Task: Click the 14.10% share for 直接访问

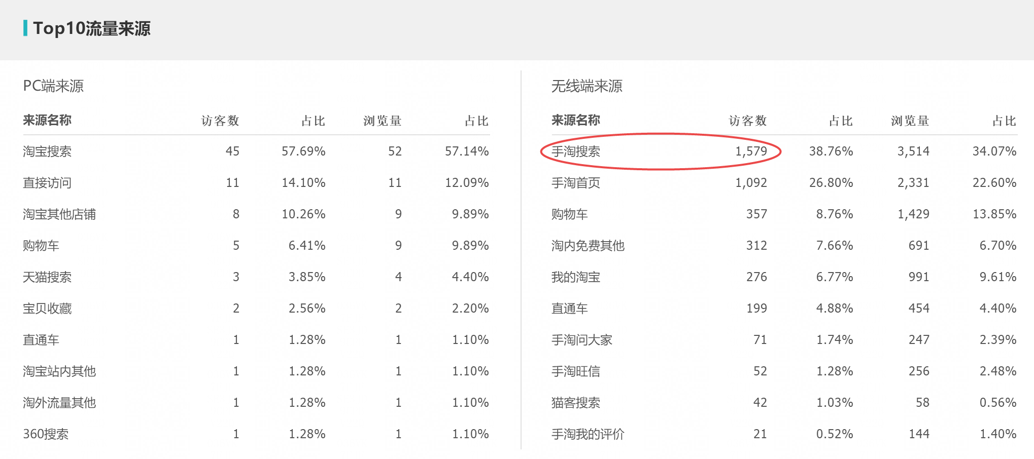Action: click(303, 183)
